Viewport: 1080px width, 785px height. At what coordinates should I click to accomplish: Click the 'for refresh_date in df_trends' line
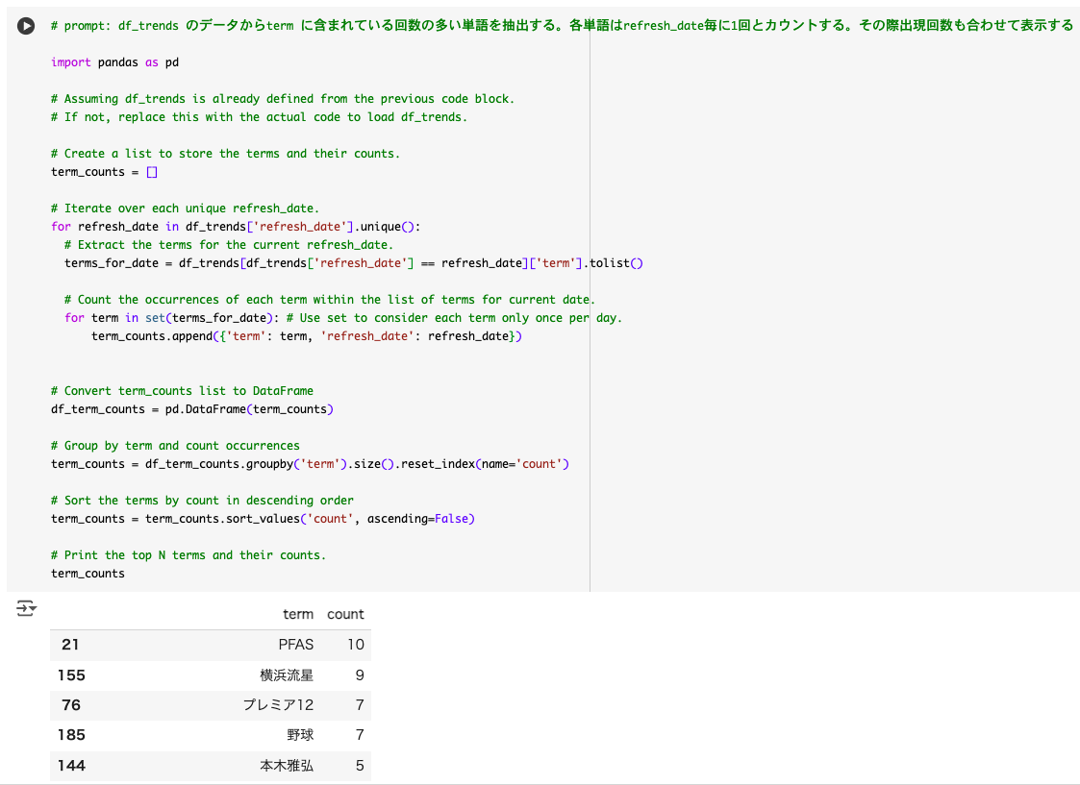[236, 227]
